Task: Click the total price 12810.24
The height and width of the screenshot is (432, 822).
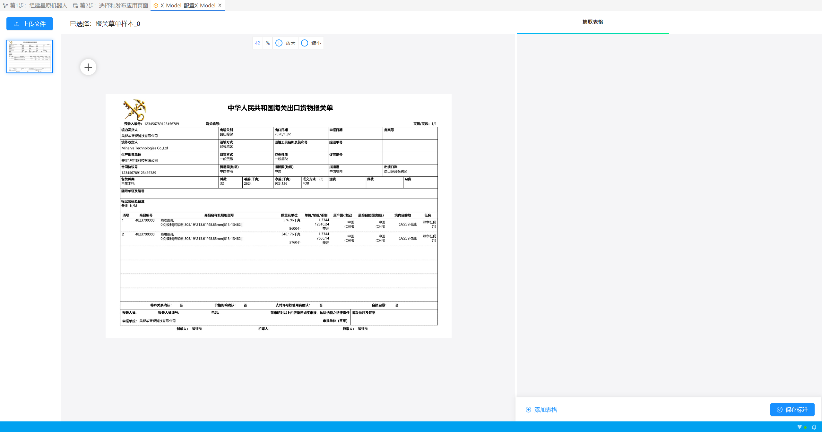Action: click(x=322, y=224)
